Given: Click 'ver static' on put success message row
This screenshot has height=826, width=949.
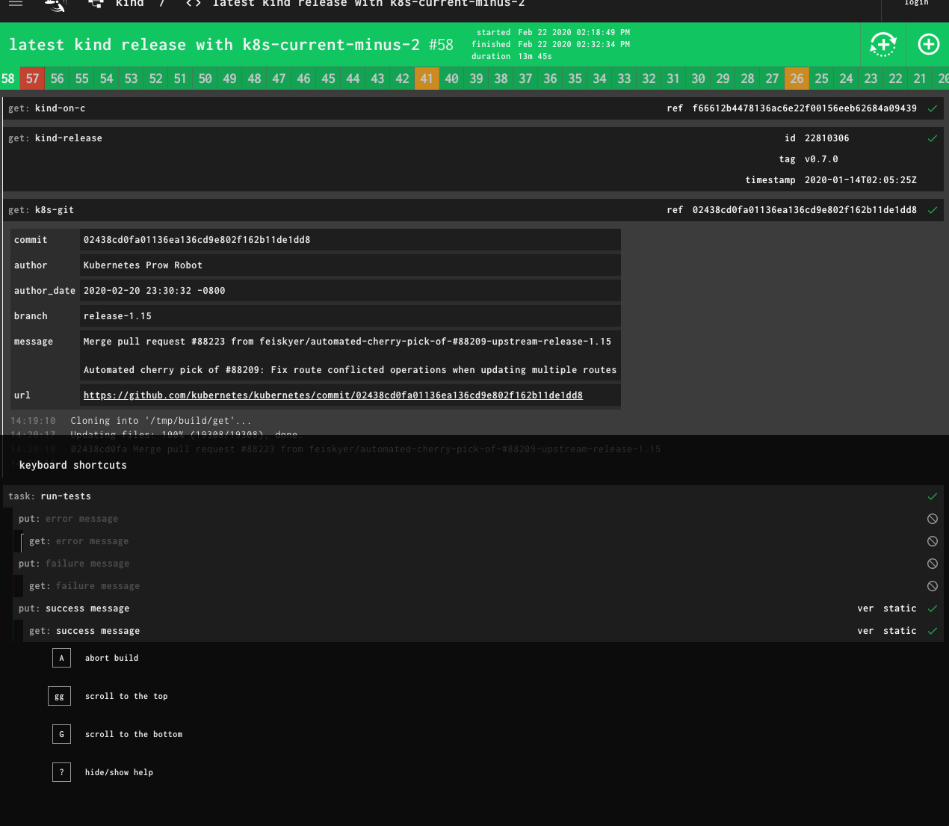Looking at the screenshot, I should pos(886,608).
